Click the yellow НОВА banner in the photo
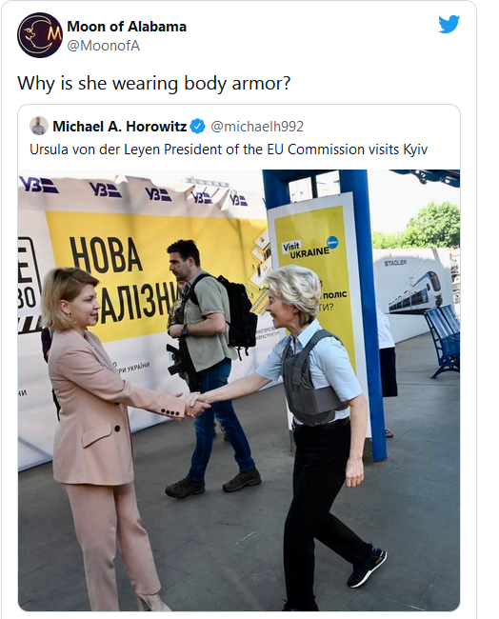 pyautogui.click(x=154, y=278)
